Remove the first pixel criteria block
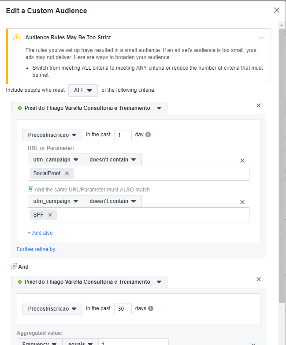This screenshot has width=286, height=345. [x=259, y=105]
